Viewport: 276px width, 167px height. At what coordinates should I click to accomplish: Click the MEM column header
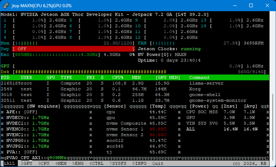[136, 77]
